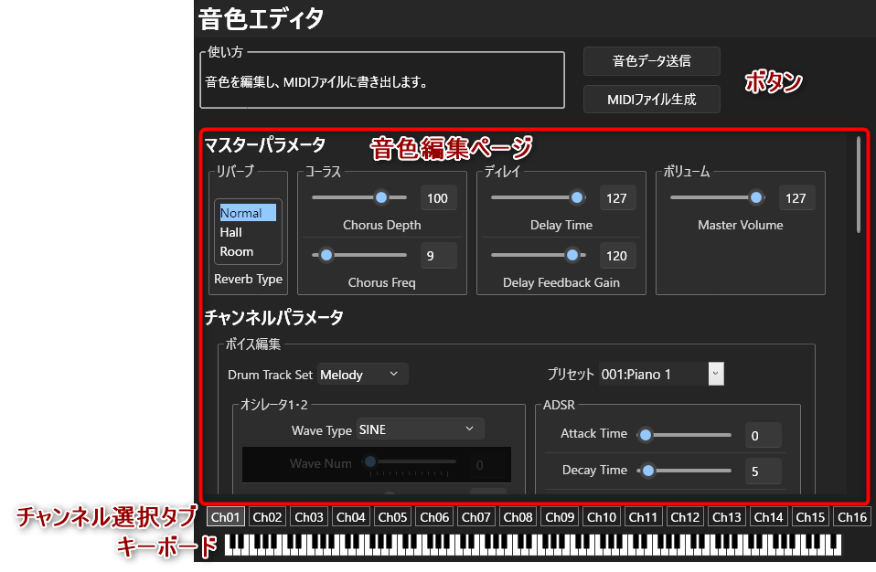Select the Ch13 channel tab

click(x=727, y=517)
